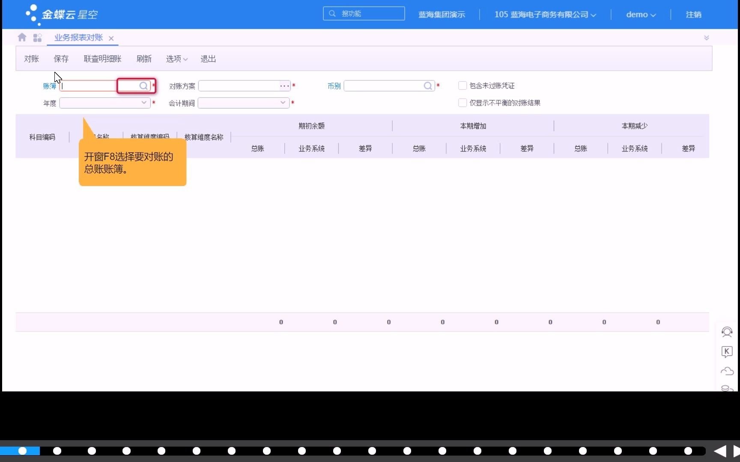This screenshot has width=740, height=462.
Task: Click the 退出 toolbar button
Action: click(208, 59)
